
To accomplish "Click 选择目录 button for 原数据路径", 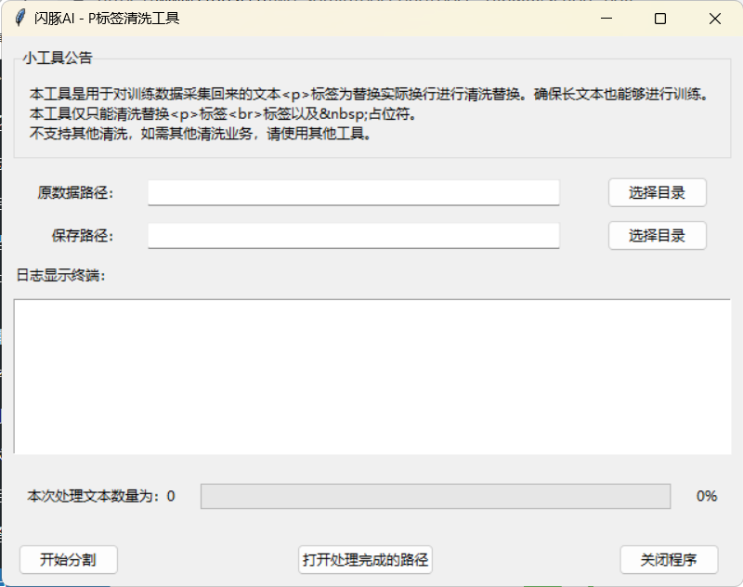I will click(658, 193).
